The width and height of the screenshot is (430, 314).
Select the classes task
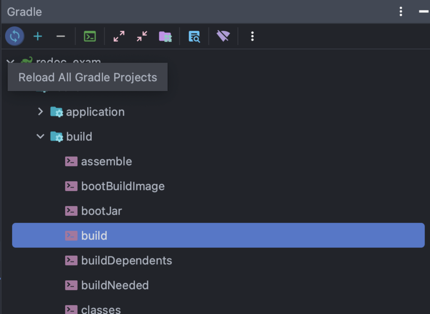101,309
